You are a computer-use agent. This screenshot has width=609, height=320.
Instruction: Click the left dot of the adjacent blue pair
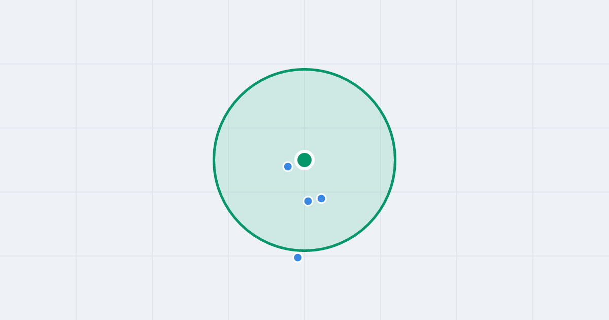coord(308,201)
